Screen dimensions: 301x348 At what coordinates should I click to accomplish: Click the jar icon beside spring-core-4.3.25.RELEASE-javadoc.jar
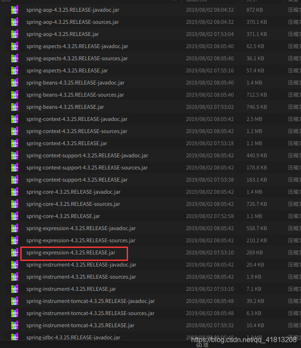tap(15, 192)
